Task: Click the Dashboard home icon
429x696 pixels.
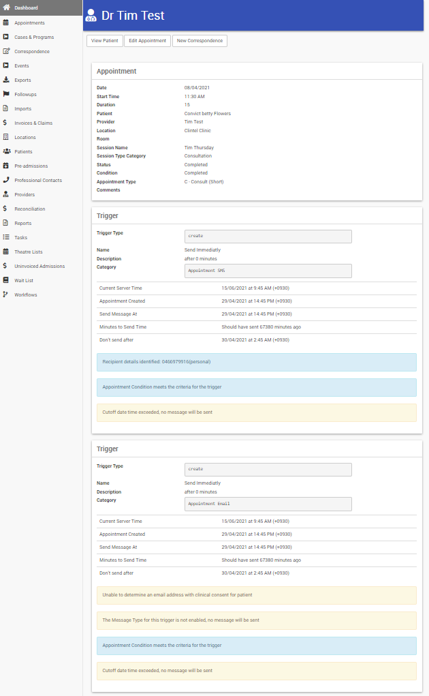Action: pos(6,7)
